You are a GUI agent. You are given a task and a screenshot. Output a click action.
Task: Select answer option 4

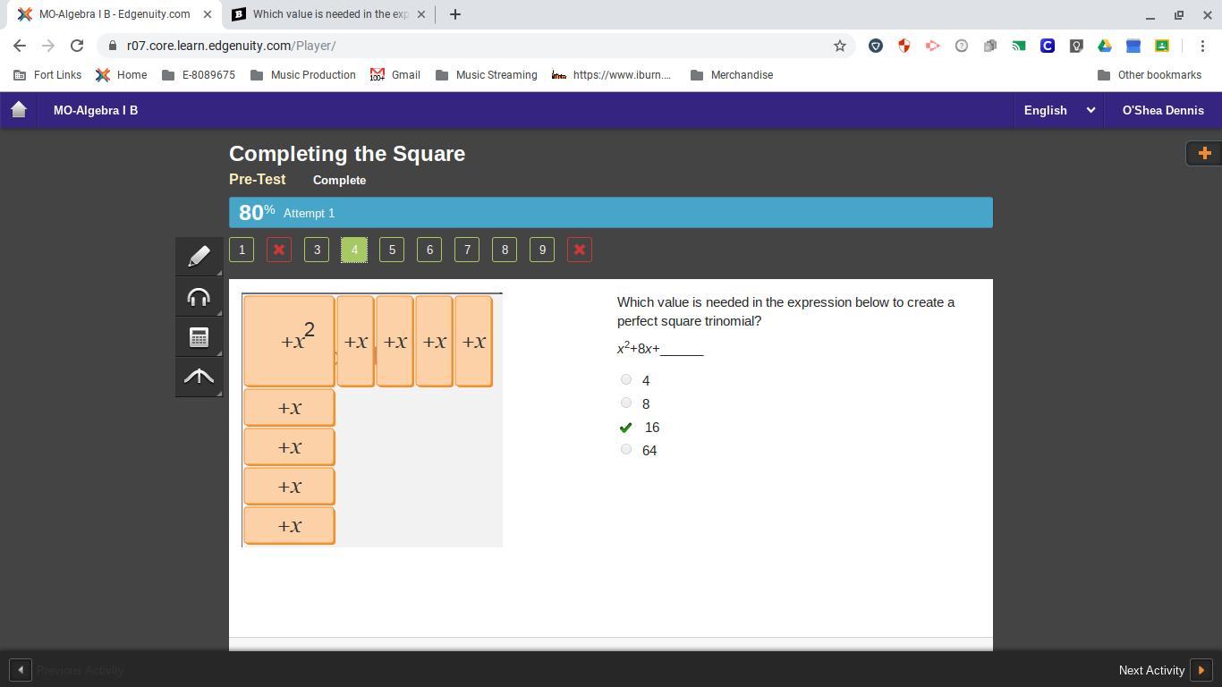626,379
